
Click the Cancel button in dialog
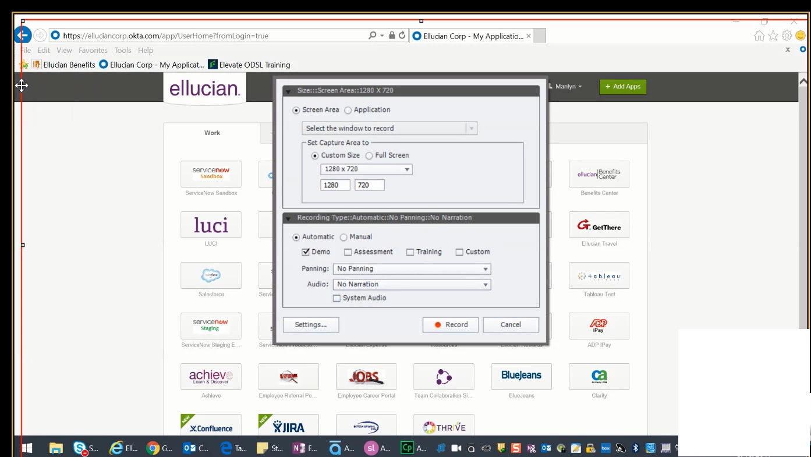point(511,325)
